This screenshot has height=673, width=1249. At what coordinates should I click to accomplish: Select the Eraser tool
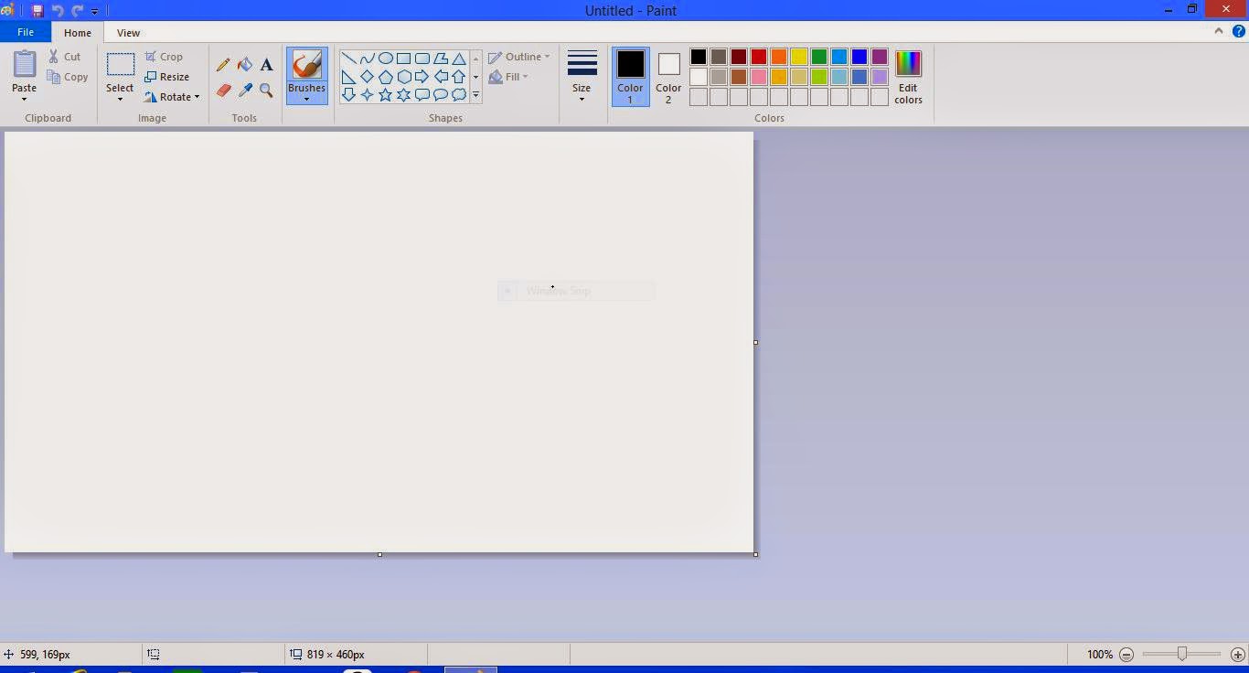[223, 91]
